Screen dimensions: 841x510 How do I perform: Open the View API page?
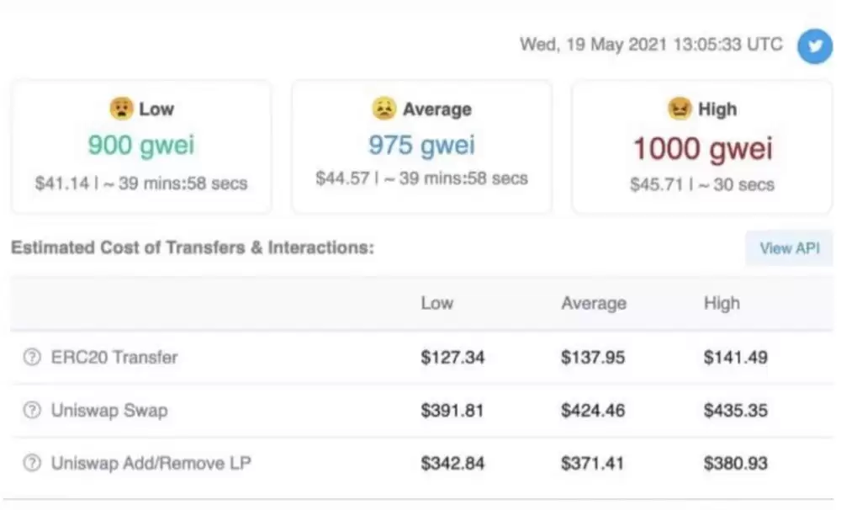click(x=789, y=248)
